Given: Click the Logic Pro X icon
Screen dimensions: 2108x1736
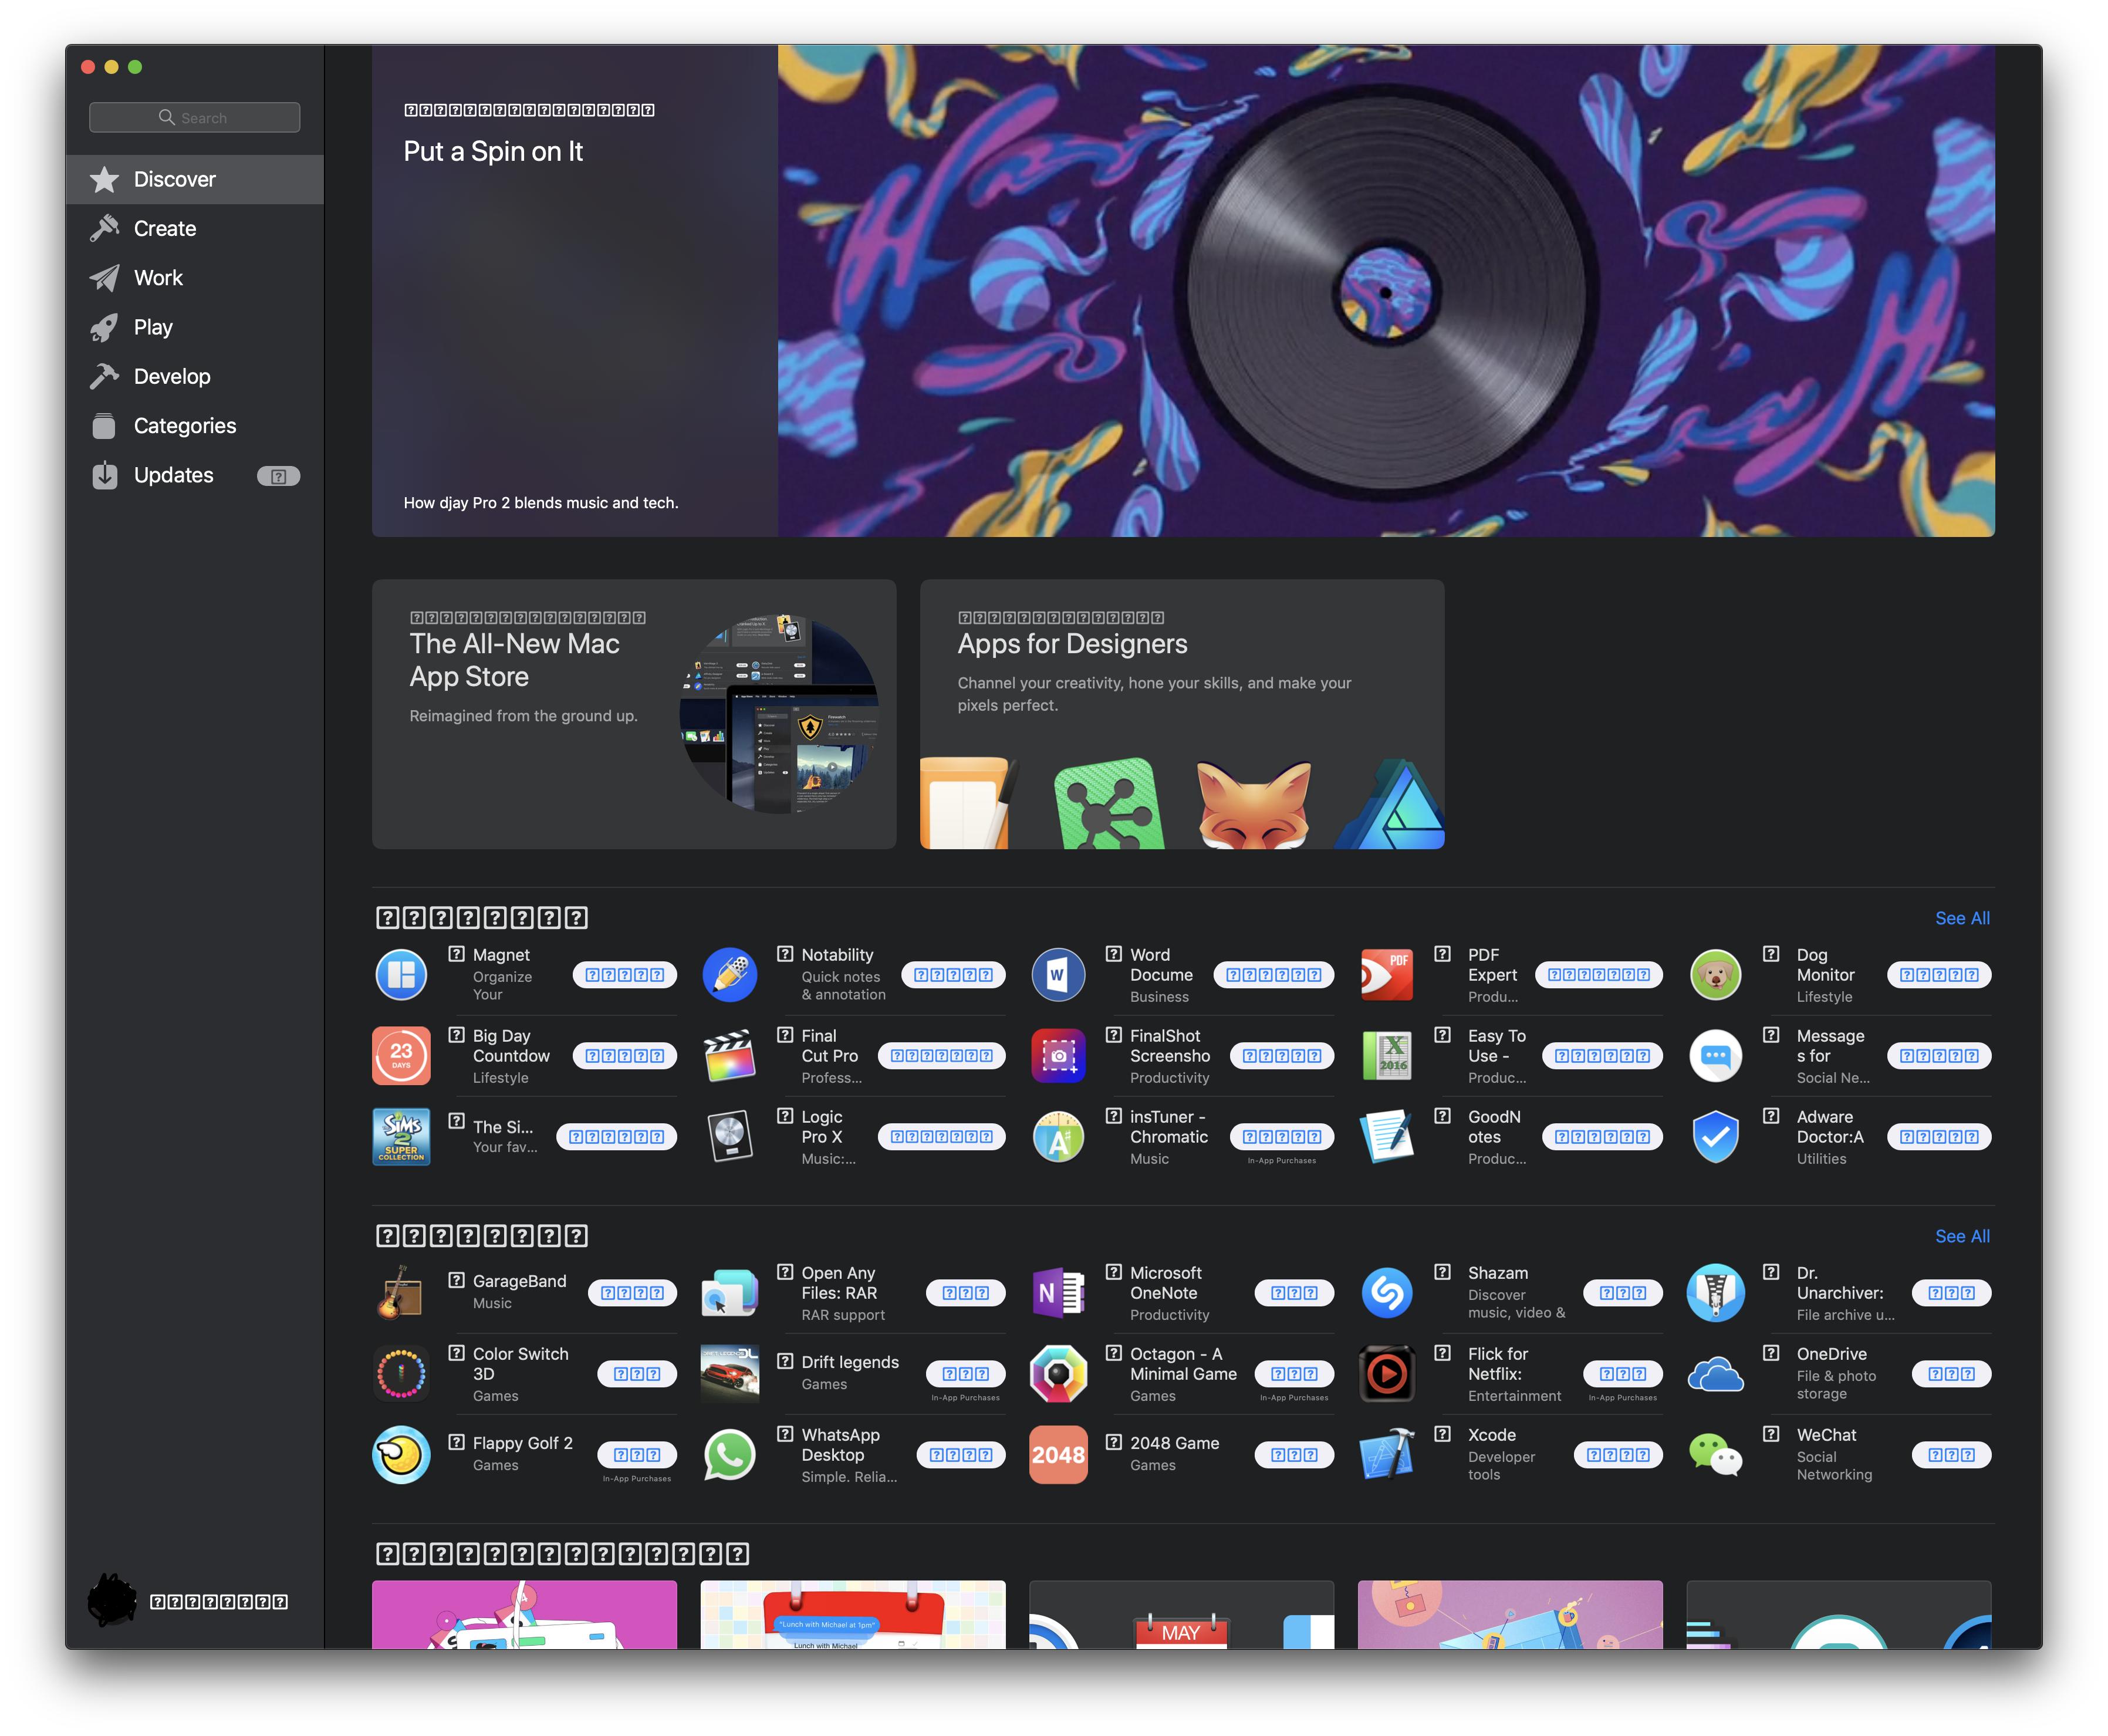Looking at the screenshot, I should point(730,1137).
